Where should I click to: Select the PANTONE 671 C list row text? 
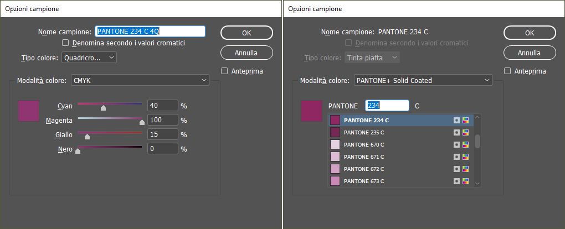tap(364, 157)
